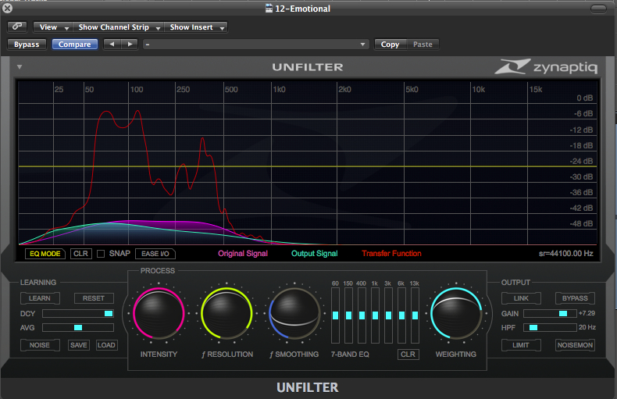Click the yellow EQ line in graph
The width and height of the screenshot is (617, 399).
(308, 166)
